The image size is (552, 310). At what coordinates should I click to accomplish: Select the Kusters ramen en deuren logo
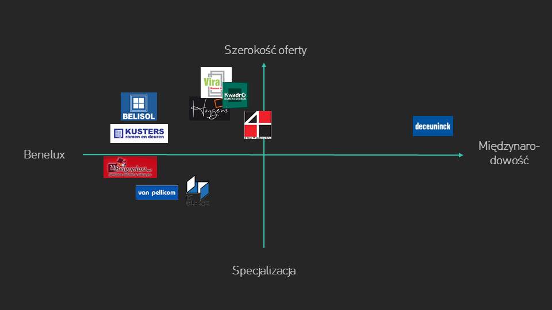point(139,133)
